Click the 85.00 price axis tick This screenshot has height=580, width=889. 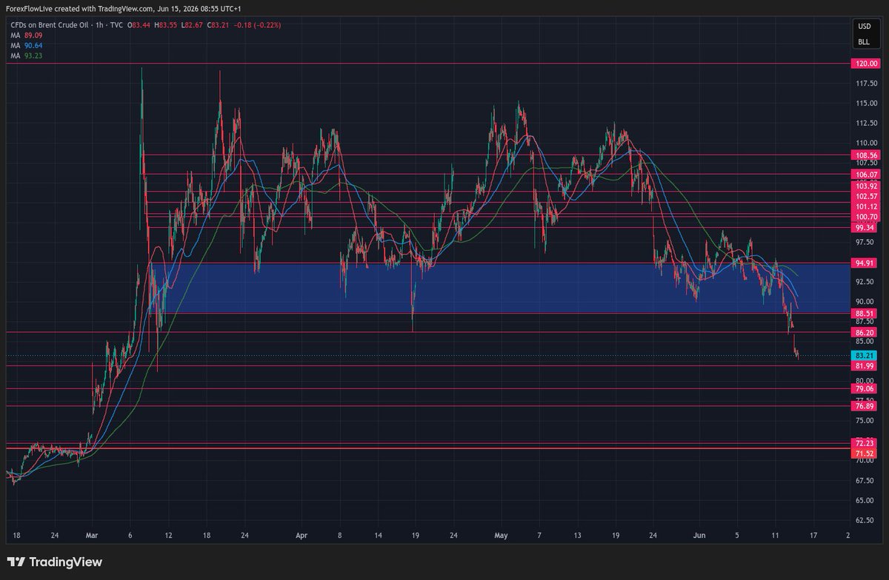click(866, 342)
